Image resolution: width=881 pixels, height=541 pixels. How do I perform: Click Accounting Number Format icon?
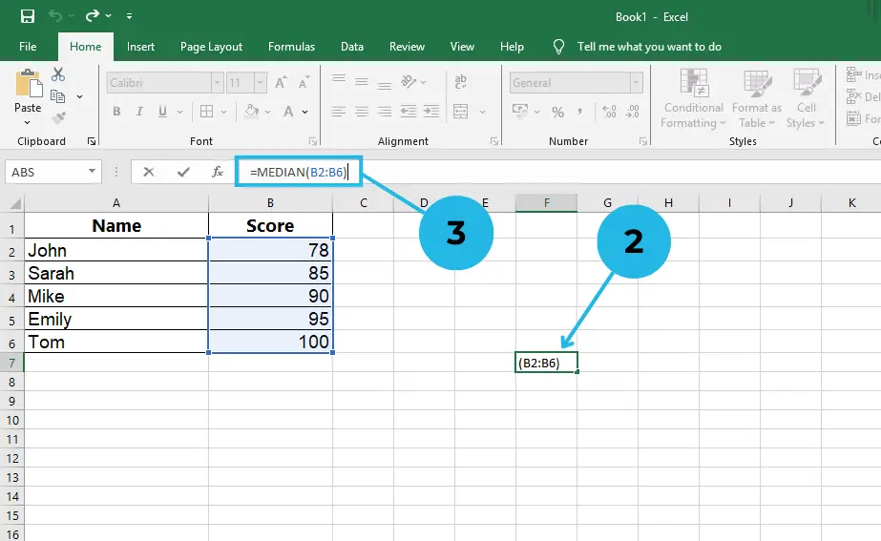[520, 112]
